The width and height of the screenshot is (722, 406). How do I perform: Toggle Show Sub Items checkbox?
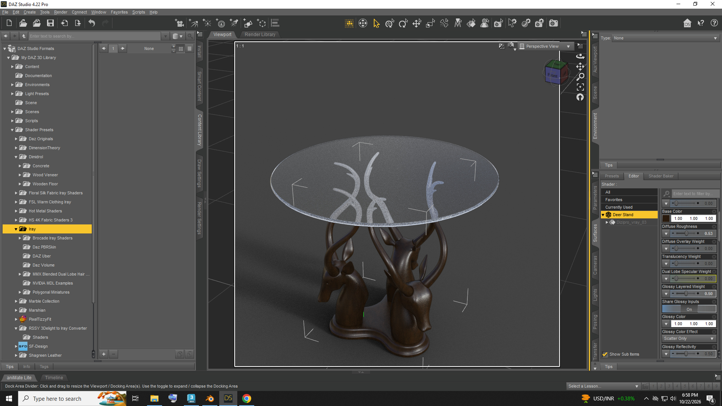(x=605, y=354)
